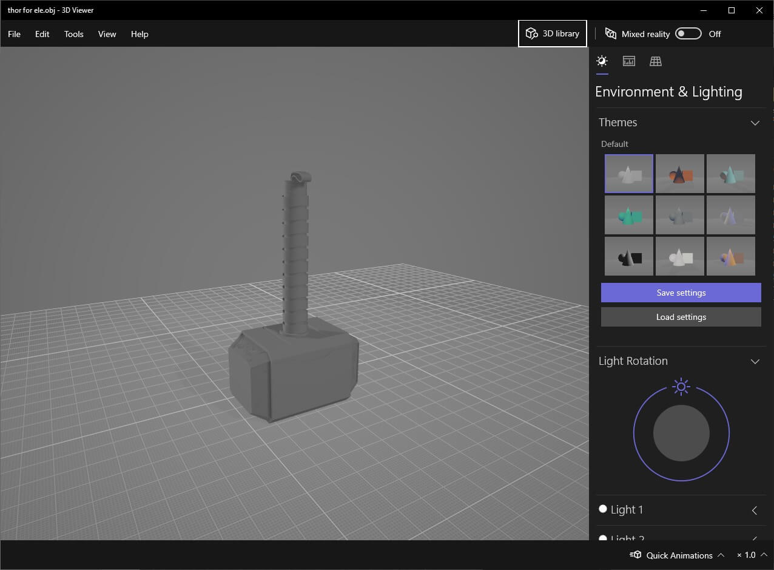Select the teal spheres theme, second row
This screenshot has width=774, height=570.
629,215
